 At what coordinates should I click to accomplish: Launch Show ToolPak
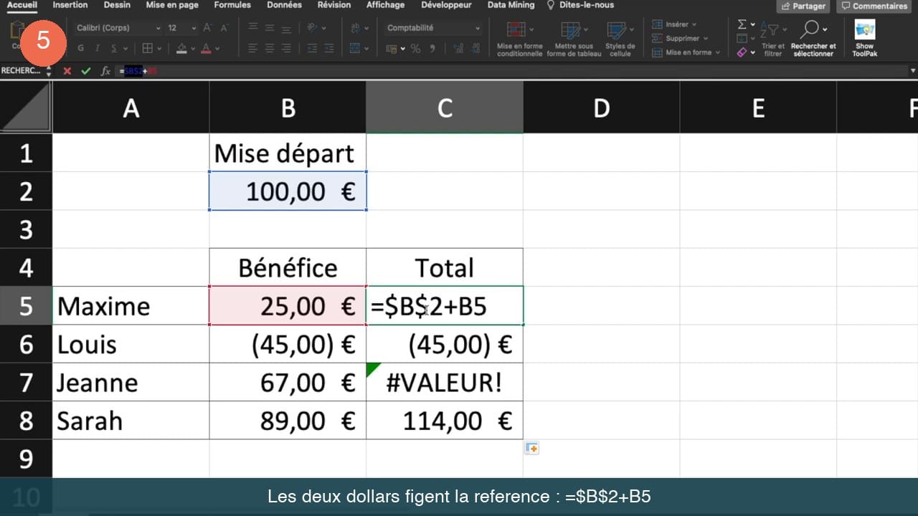point(864,39)
